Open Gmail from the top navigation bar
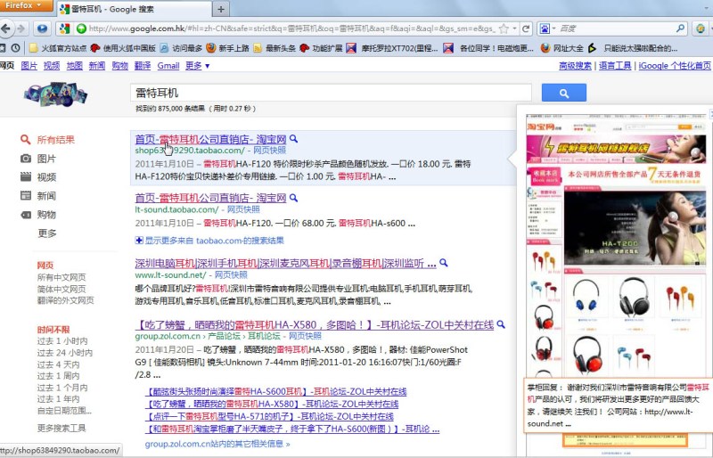 [168, 65]
